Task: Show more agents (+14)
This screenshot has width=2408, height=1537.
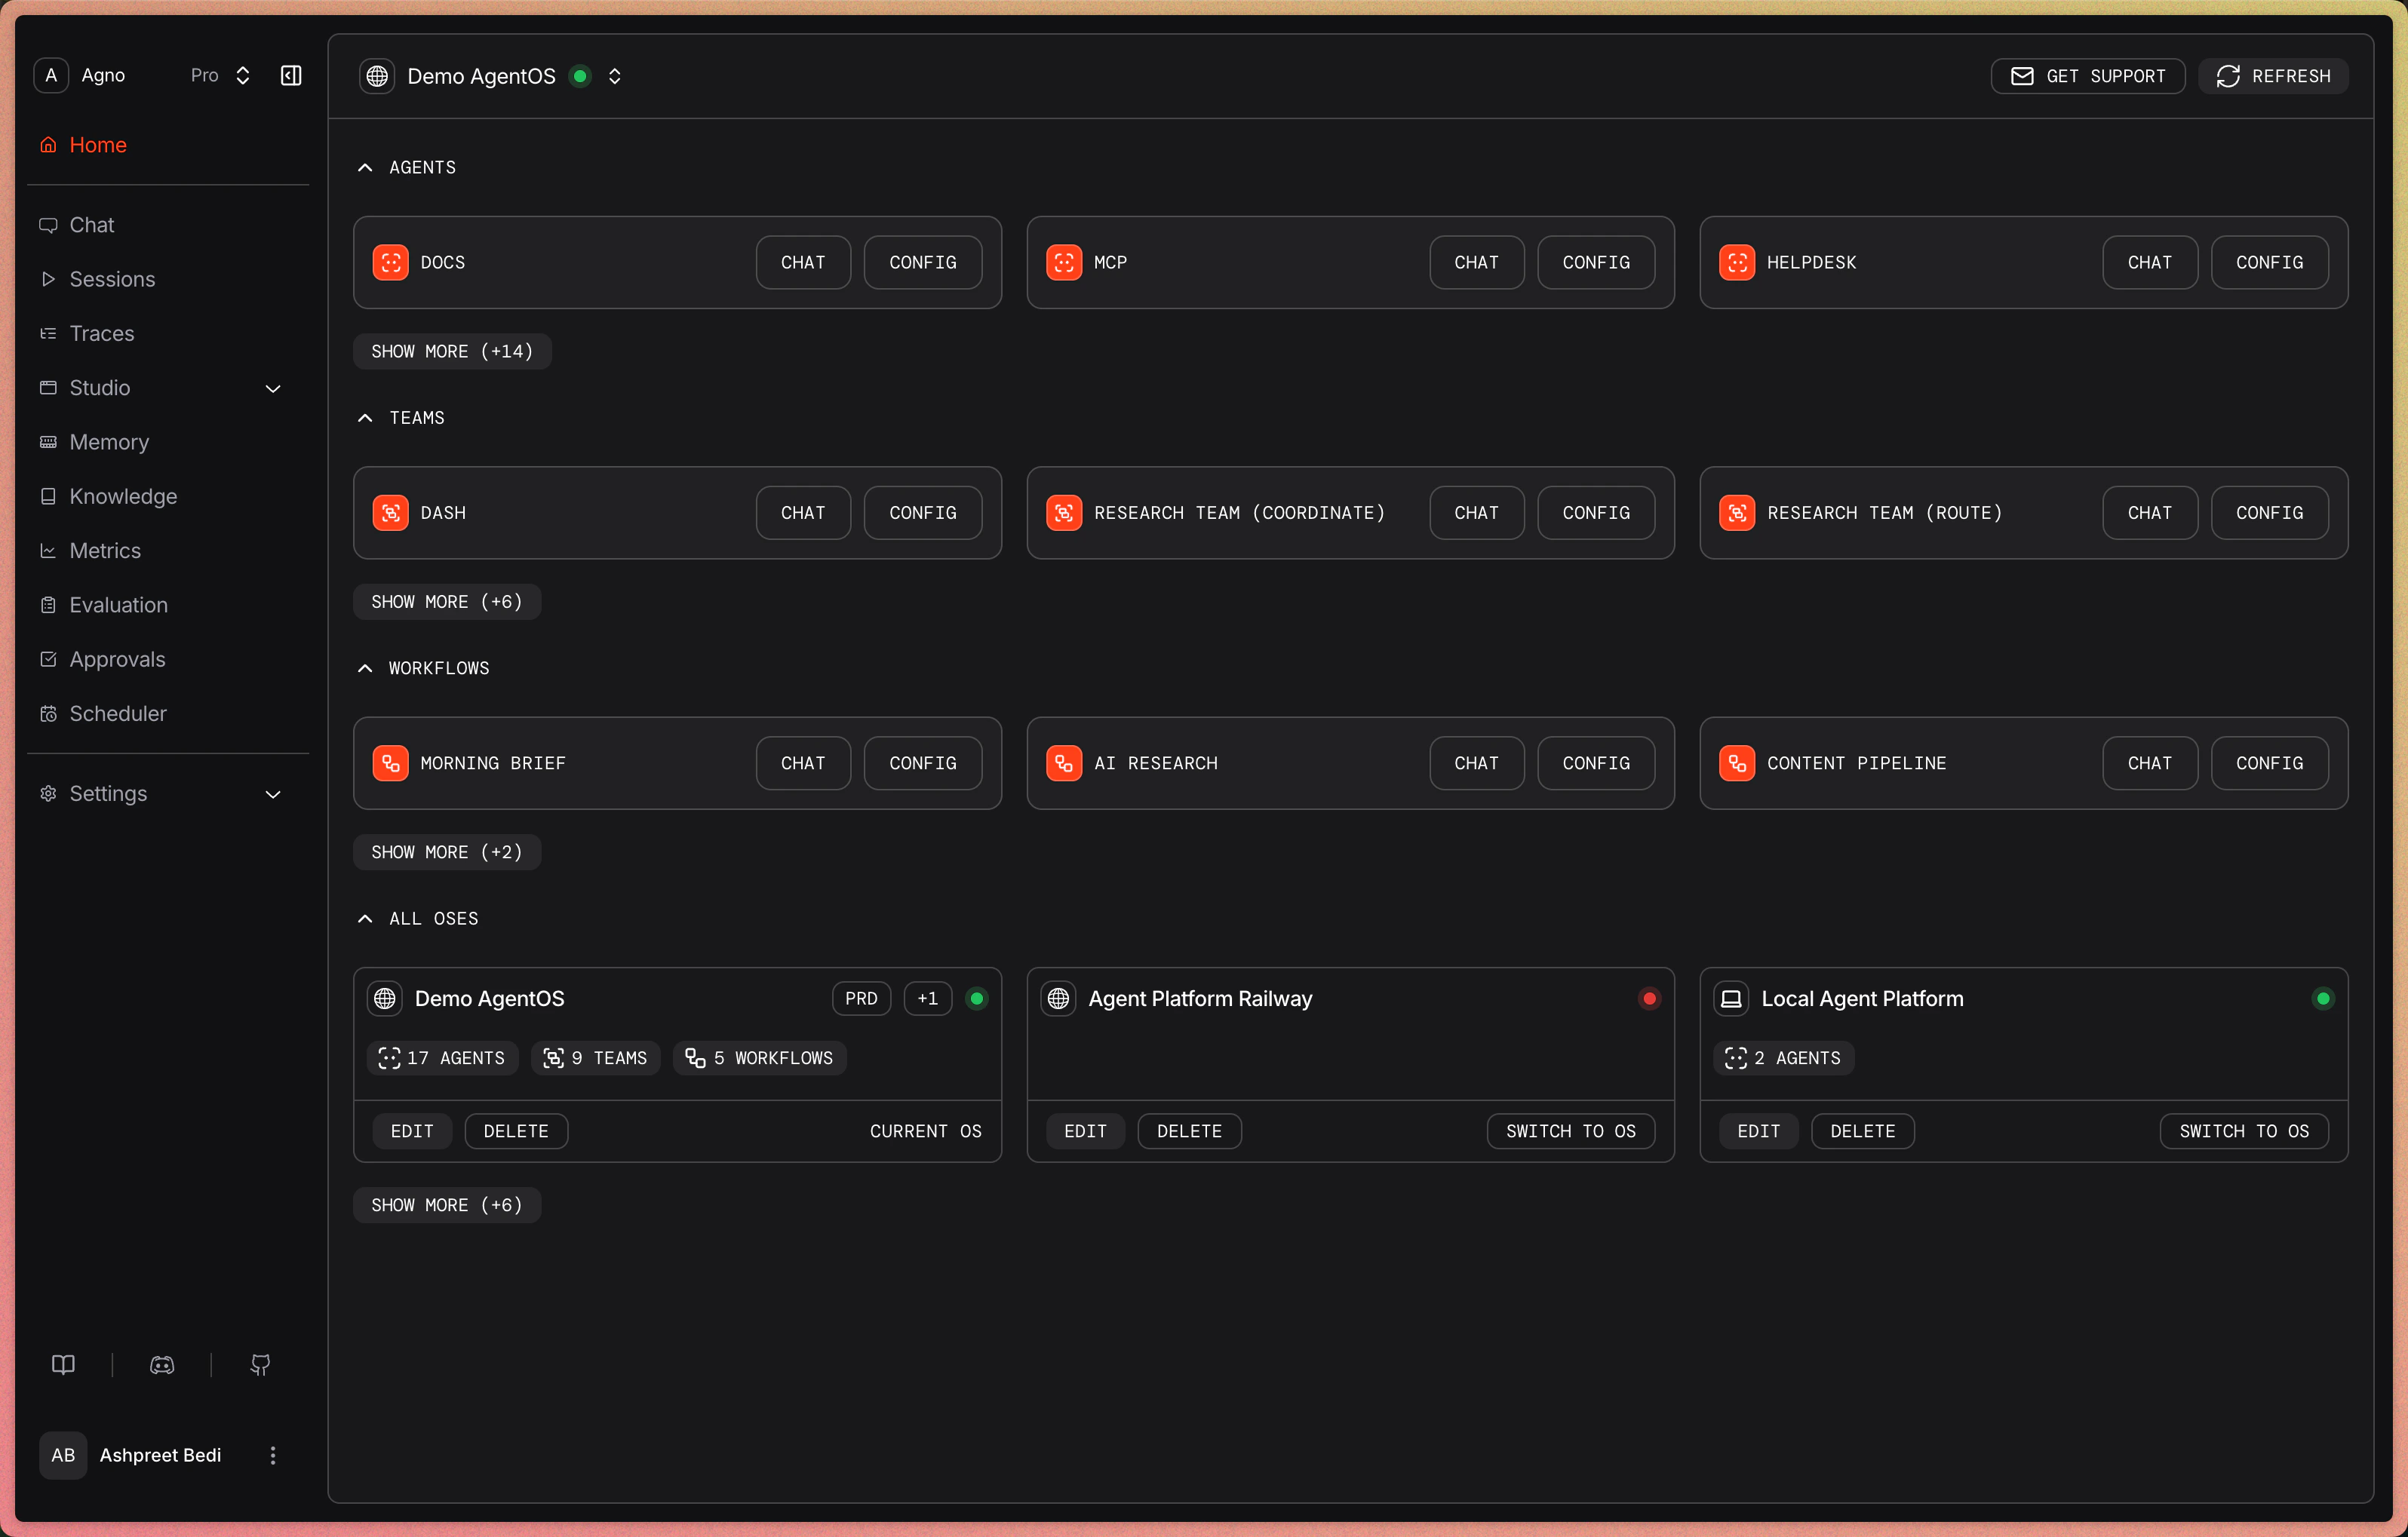Action: click(x=452, y=351)
